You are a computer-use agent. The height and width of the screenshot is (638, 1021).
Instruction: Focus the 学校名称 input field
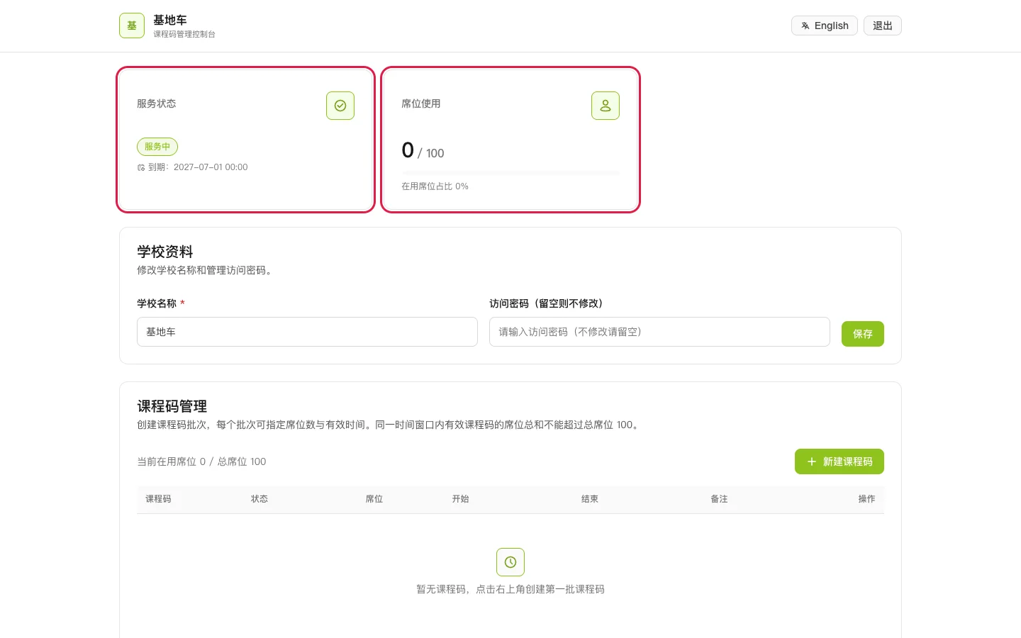[307, 332]
